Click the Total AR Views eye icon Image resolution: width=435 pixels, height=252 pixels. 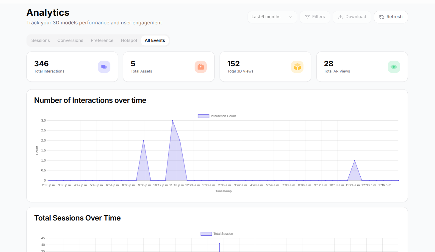click(394, 67)
